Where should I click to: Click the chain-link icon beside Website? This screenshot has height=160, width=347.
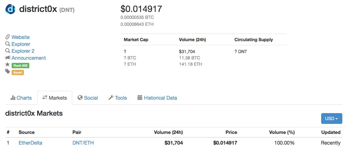click(x=8, y=37)
